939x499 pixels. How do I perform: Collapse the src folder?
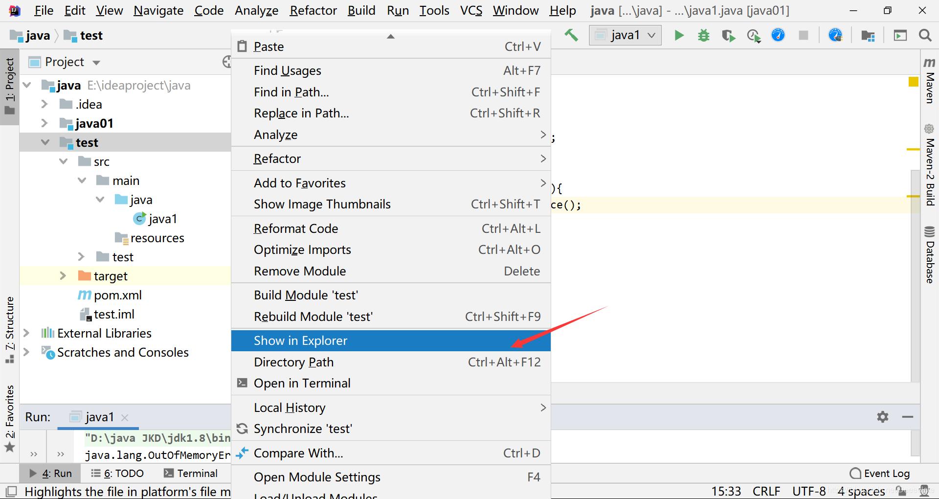(63, 161)
